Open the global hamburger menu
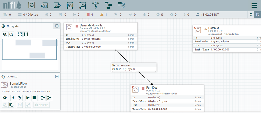The image size is (261, 113). click(254, 5)
